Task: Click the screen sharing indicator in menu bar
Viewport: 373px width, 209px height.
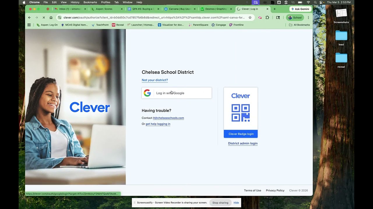Action: click(256, 2)
